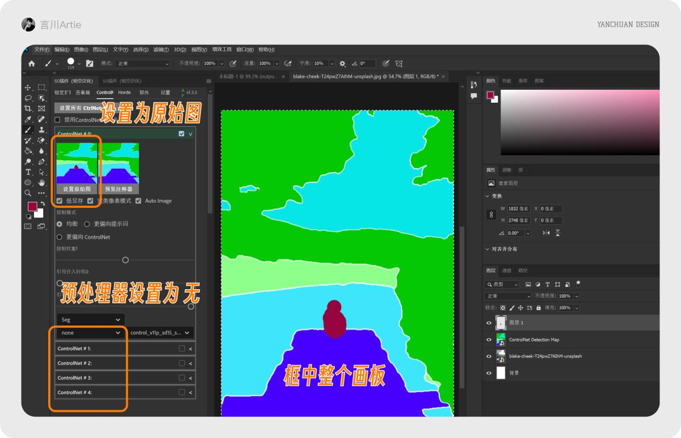Image resolution: width=681 pixels, height=438 pixels.
Task: Select the Horizontal Type tool
Action: pyautogui.click(x=28, y=172)
